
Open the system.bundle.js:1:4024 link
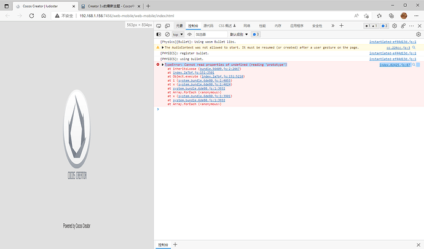coord(204,84)
